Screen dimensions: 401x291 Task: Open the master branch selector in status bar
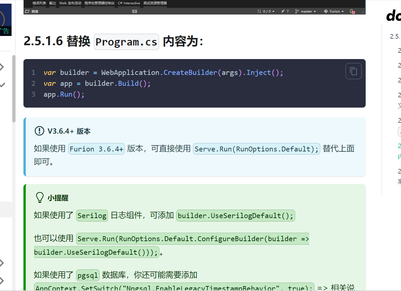[306, 11]
